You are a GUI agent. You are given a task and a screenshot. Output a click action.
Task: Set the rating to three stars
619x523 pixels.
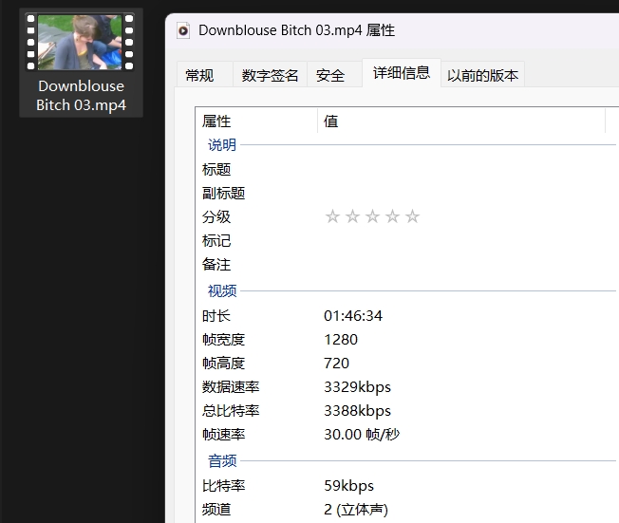click(x=372, y=216)
